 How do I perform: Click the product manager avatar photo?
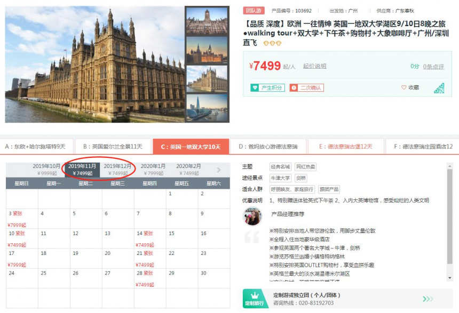(252, 216)
